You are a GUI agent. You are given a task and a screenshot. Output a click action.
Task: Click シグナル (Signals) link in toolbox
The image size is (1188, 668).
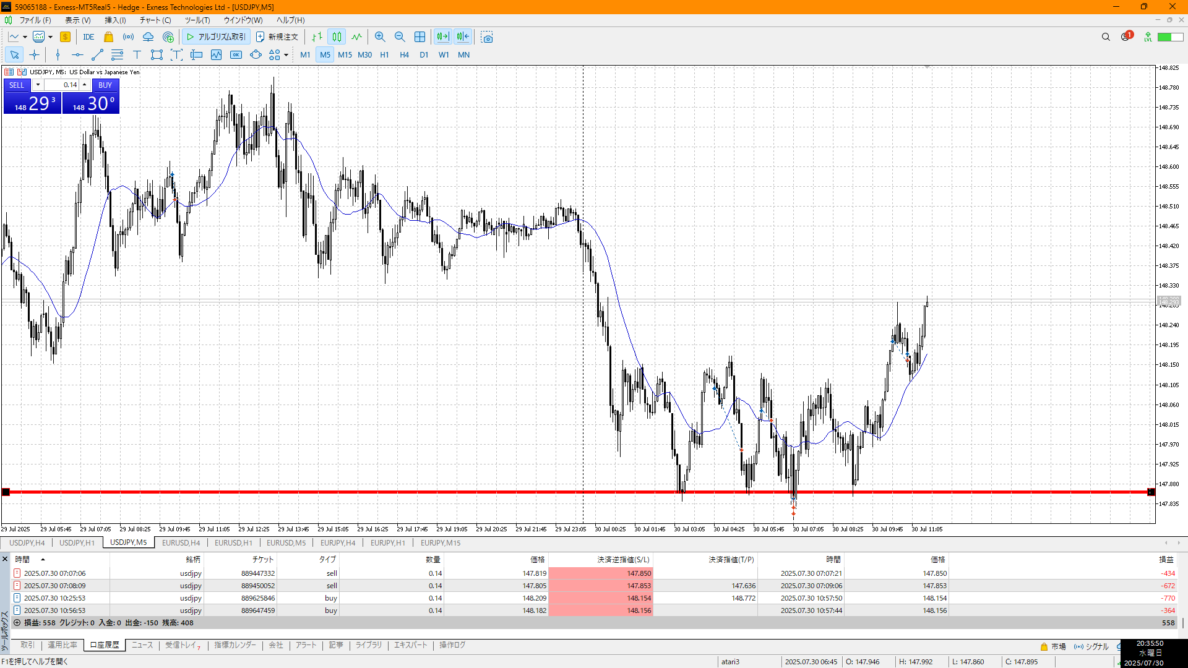[1091, 647]
